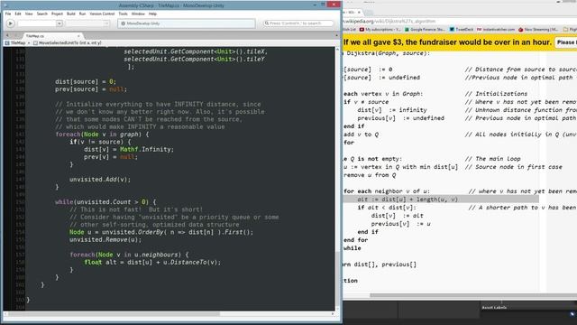Open the Window menu
This screenshot has width=577, height=325.
[138, 14]
